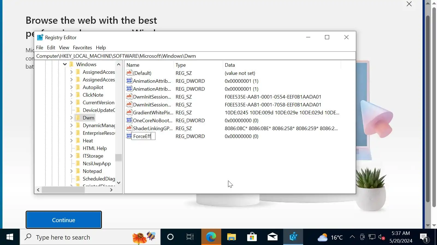Sort values by the Type column header
Viewport: 437px width, 245px height.
[x=198, y=65]
